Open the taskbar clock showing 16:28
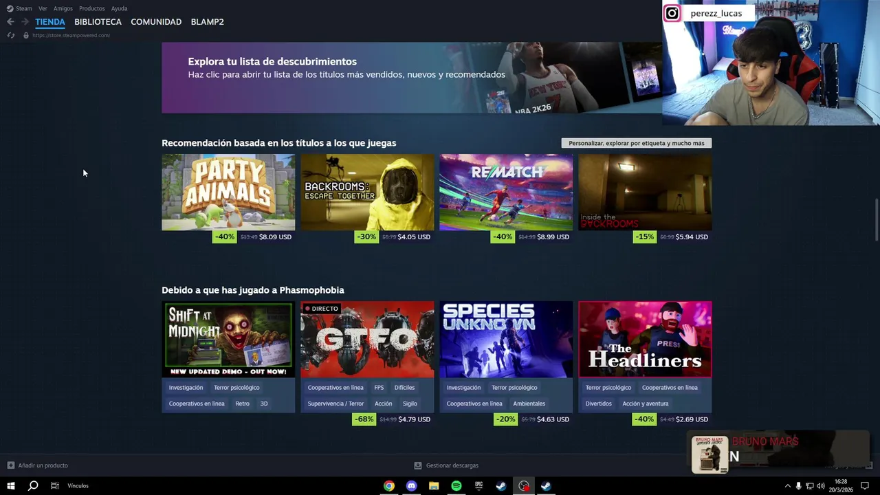 (841, 486)
